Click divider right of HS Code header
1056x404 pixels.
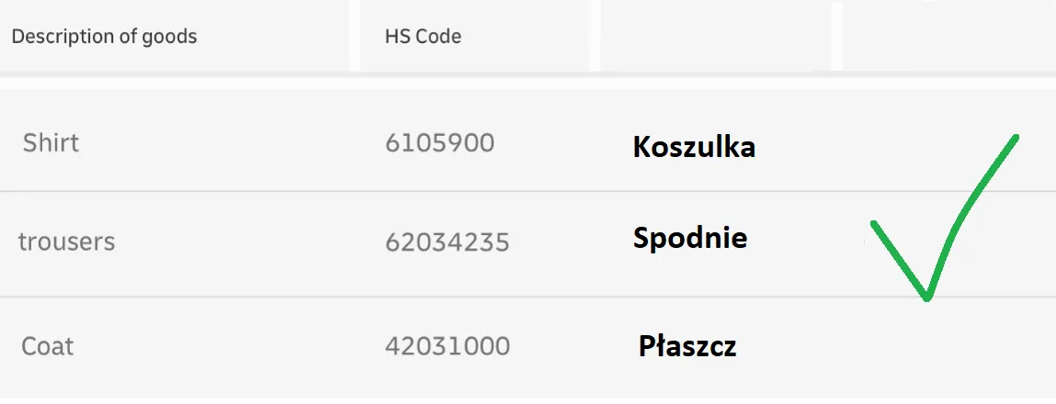pyautogui.click(x=595, y=37)
